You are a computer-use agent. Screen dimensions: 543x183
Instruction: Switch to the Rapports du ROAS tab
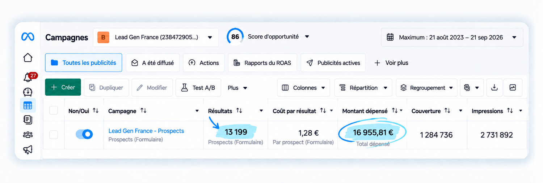(262, 63)
